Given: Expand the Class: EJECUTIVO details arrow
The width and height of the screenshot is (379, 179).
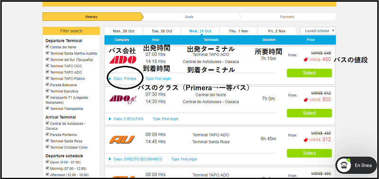Looking at the screenshot, I should pyautogui.click(x=110, y=119).
